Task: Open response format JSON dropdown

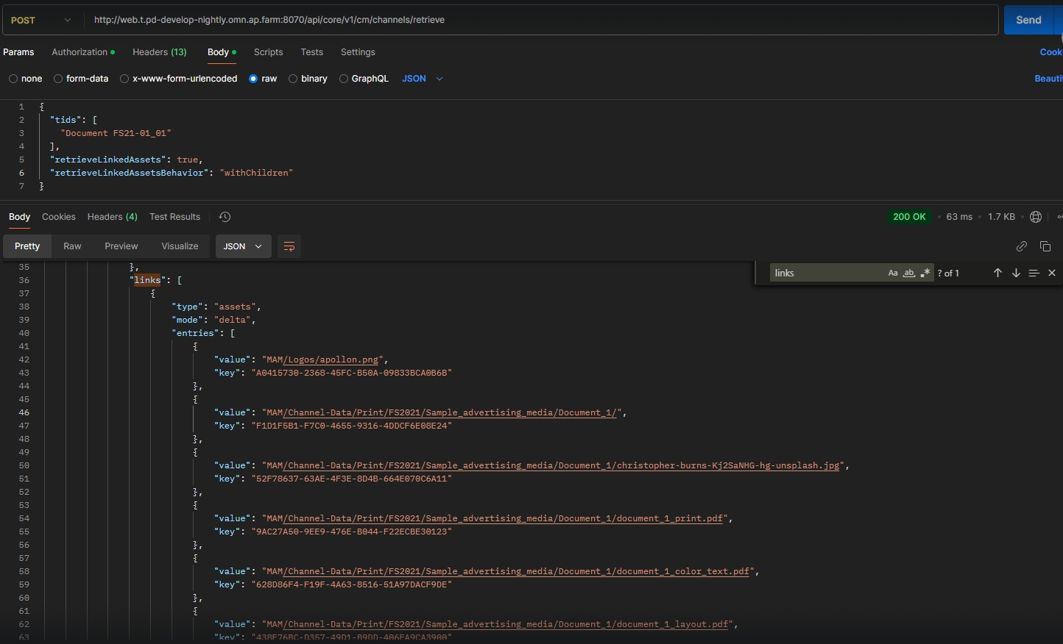Action: (x=243, y=246)
